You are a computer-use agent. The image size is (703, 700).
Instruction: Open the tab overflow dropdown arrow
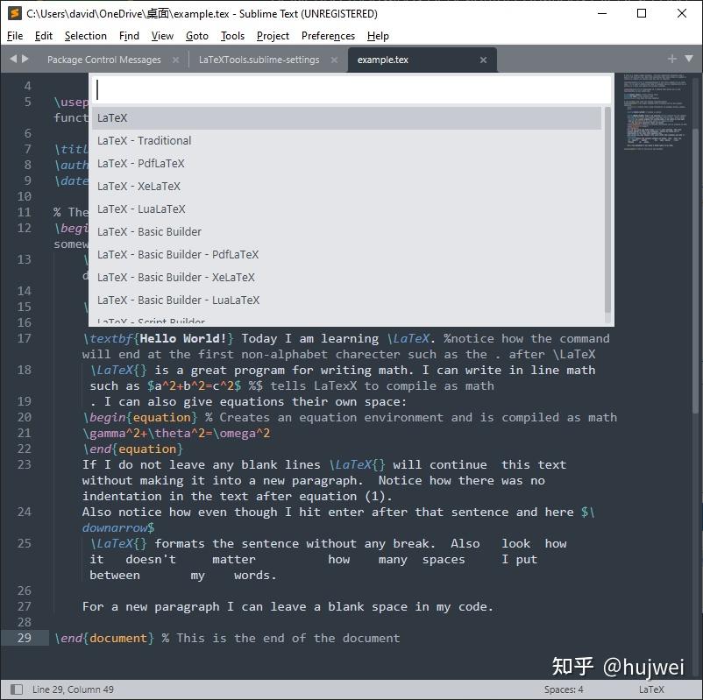pyautogui.click(x=686, y=59)
